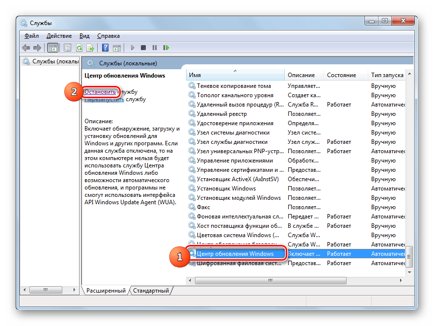Image resolution: width=434 pixels, height=326 pixels.
Task: Click the Службы title bar gear icon
Action: (24, 23)
